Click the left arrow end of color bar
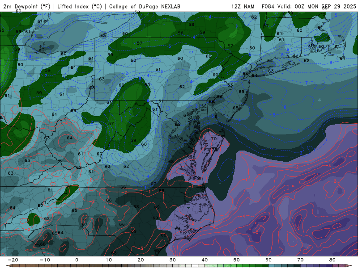 (9, 266)
